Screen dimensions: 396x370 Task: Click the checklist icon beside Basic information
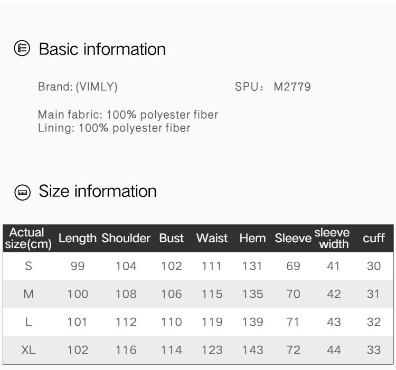(x=22, y=49)
